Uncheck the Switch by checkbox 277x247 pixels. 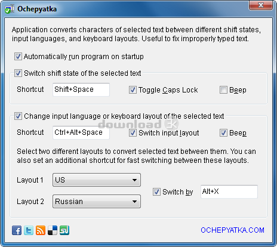click(x=156, y=192)
